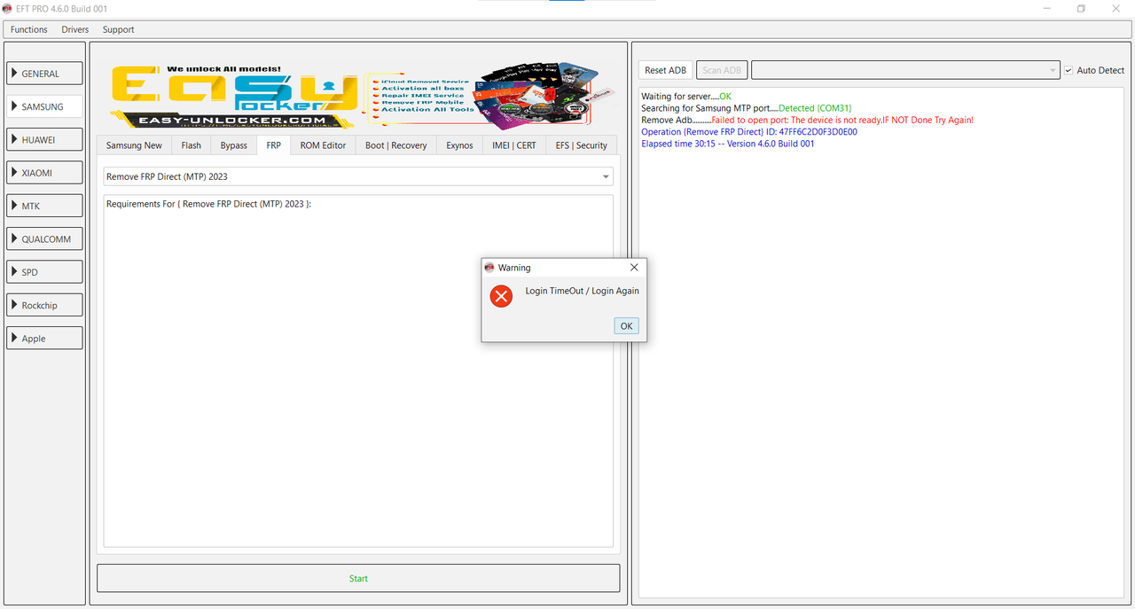Image resolution: width=1135 pixels, height=609 pixels.
Task: Expand the XIAOMI category
Action: click(x=44, y=173)
